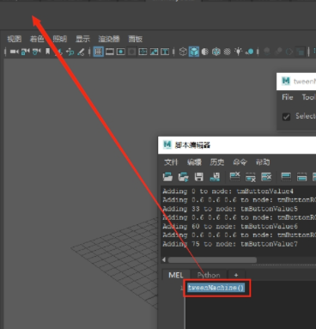
Task: Toggle the Lock Camera icon
Action: [x=26, y=52]
